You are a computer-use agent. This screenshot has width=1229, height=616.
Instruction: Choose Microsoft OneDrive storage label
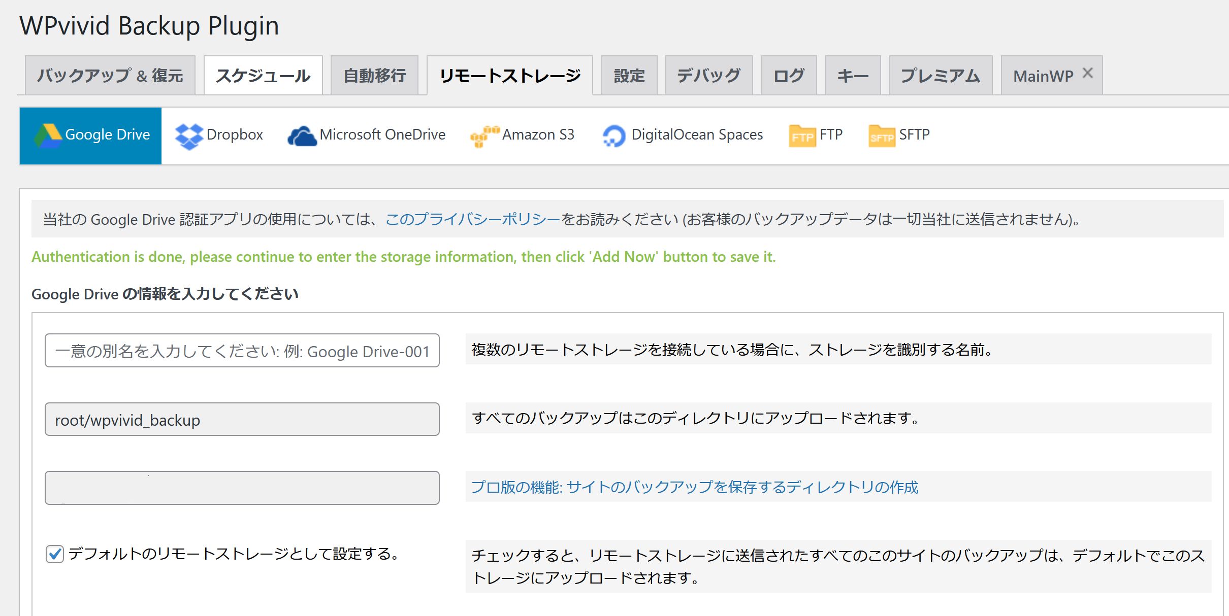click(x=382, y=134)
